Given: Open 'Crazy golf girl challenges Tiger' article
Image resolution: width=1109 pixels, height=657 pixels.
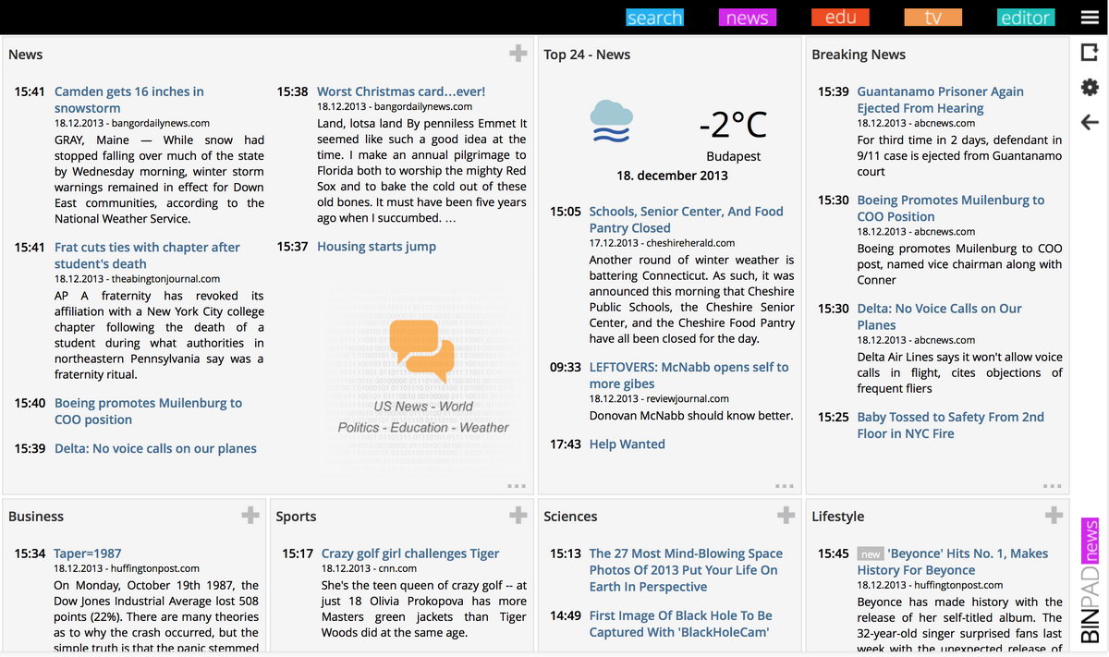Looking at the screenshot, I should [x=410, y=554].
